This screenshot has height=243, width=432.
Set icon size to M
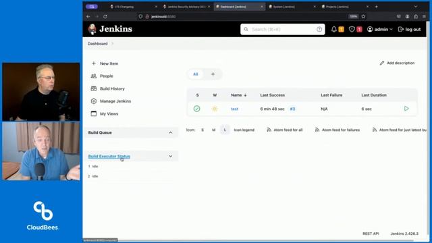pos(213,130)
